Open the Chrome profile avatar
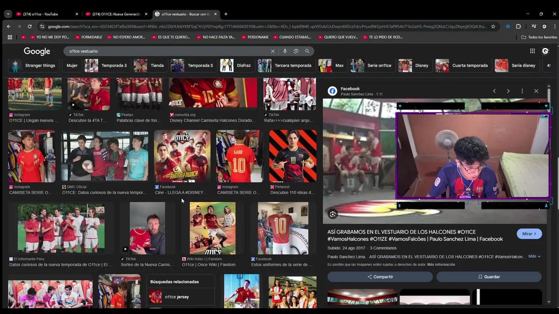The height and width of the screenshot is (314, 559). pyautogui.click(x=544, y=26)
